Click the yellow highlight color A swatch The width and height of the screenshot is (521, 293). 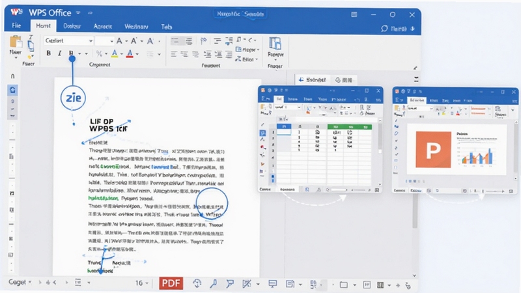115,53
